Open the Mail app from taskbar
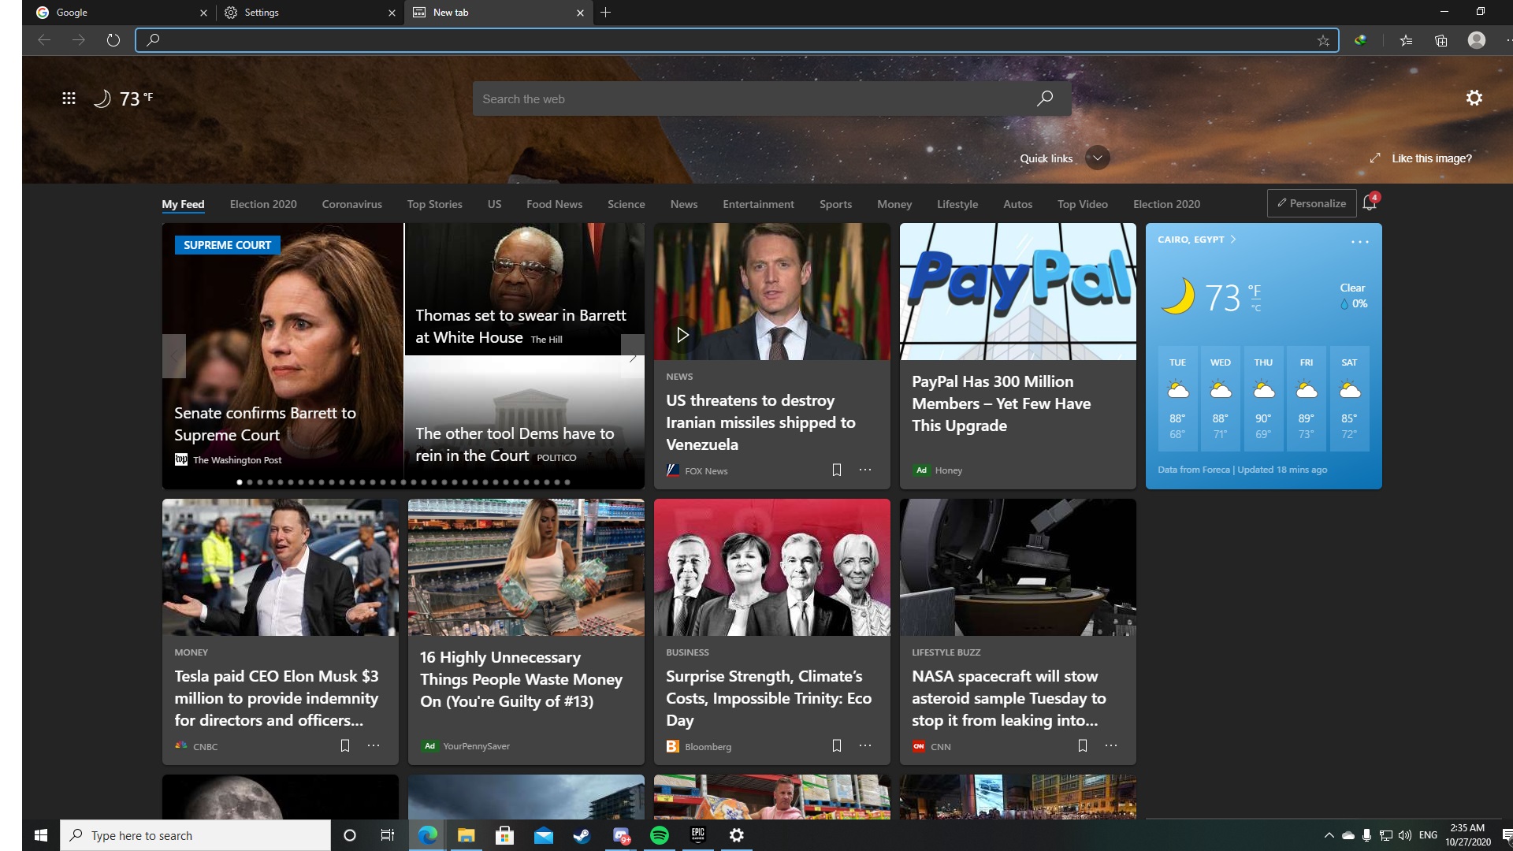This screenshot has width=1513, height=851. [543, 835]
